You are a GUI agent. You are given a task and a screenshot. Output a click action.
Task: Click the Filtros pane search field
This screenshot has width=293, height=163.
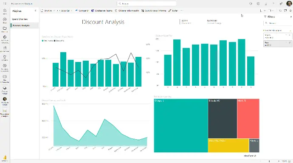point(277,23)
